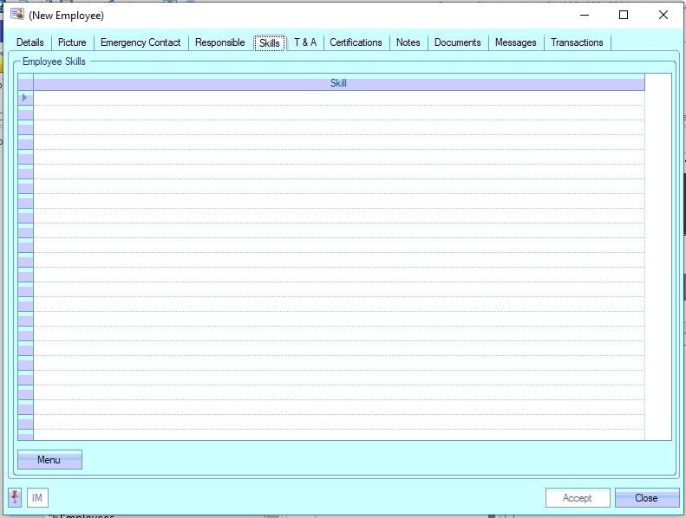Open the Responsible tab
Screen dimensions: 686x518
[x=219, y=42]
